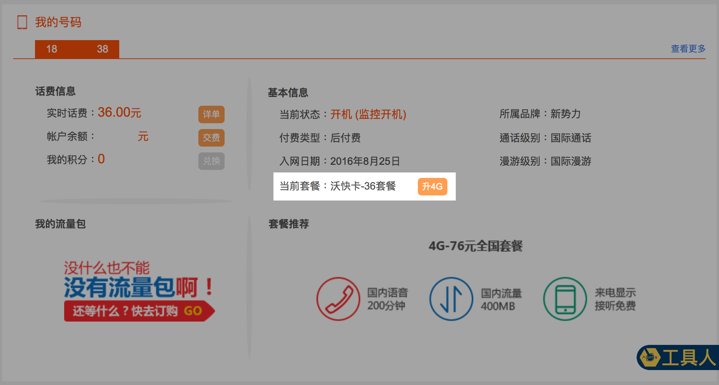Click the red 国内语音 phone icon
Screen dimensions: 719x385
(338, 299)
